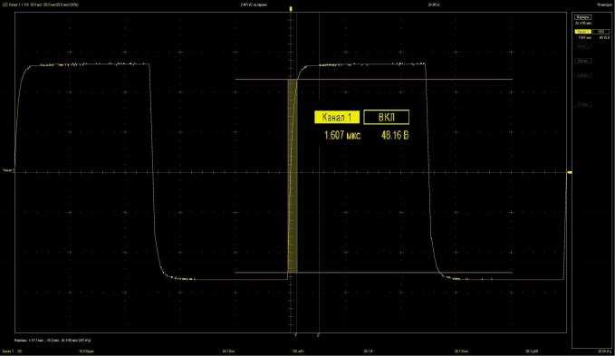Click cursor marker 2 below the graph
Image resolution: width=615 pixels, height=356 pixels.
[x=318, y=335]
